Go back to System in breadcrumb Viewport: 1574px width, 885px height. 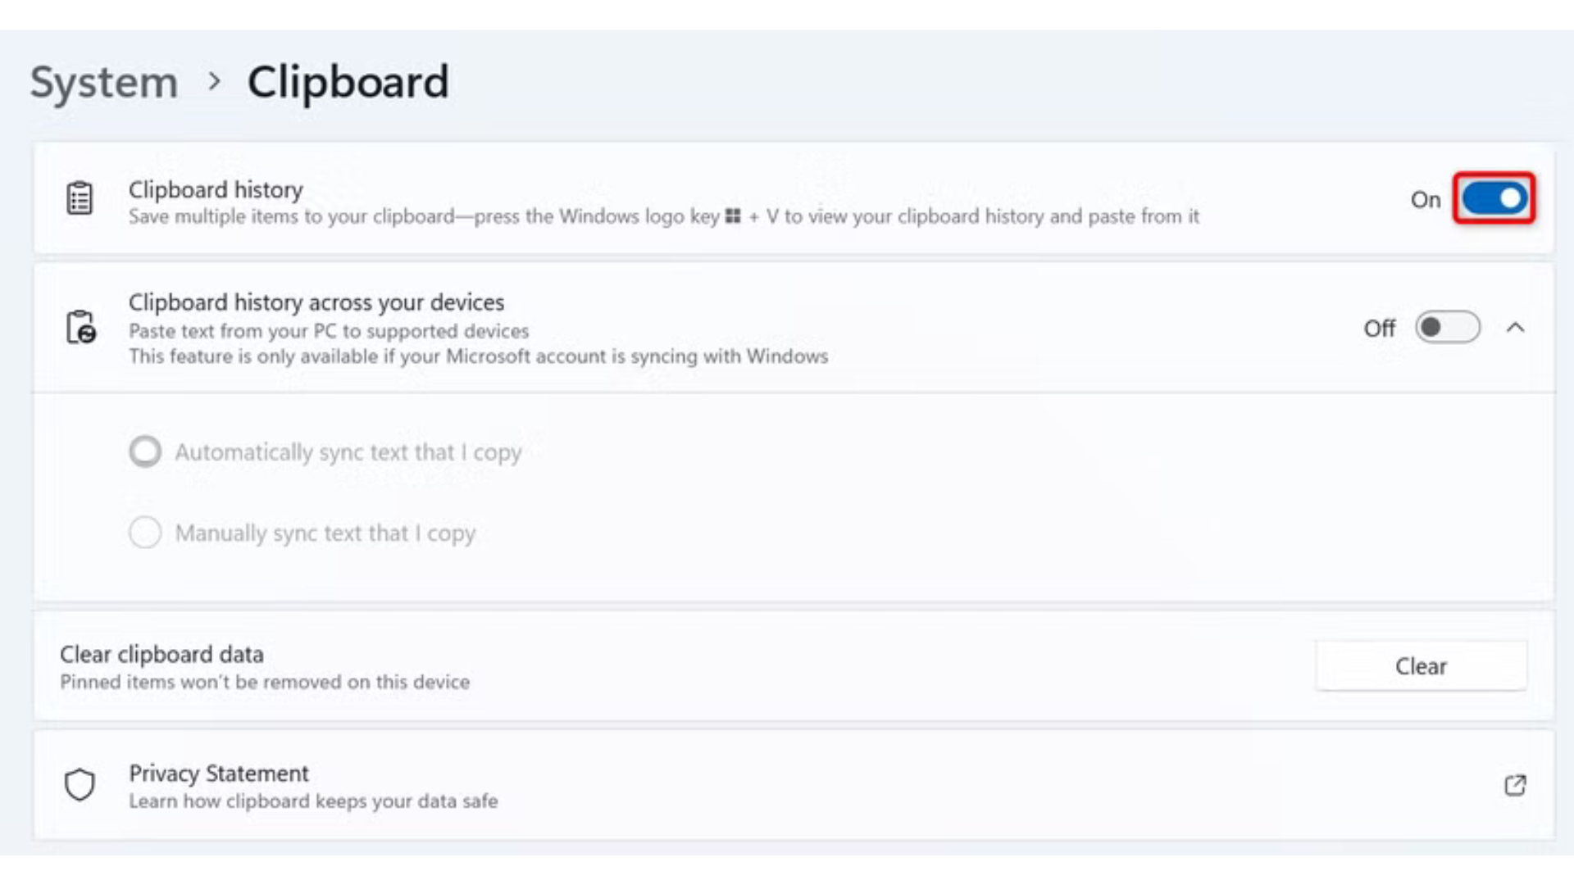[x=104, y=82]
